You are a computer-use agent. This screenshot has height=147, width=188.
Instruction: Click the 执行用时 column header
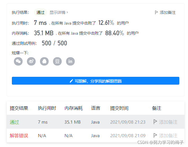47,108
